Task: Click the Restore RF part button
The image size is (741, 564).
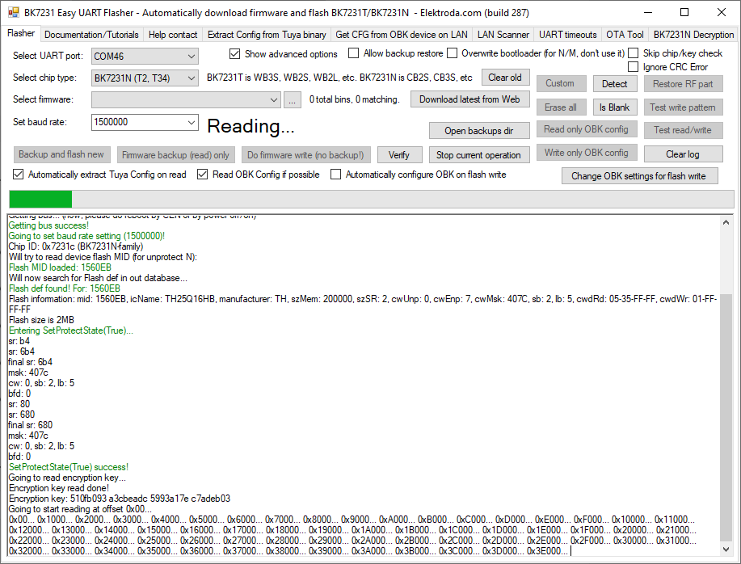Action: 683,83
